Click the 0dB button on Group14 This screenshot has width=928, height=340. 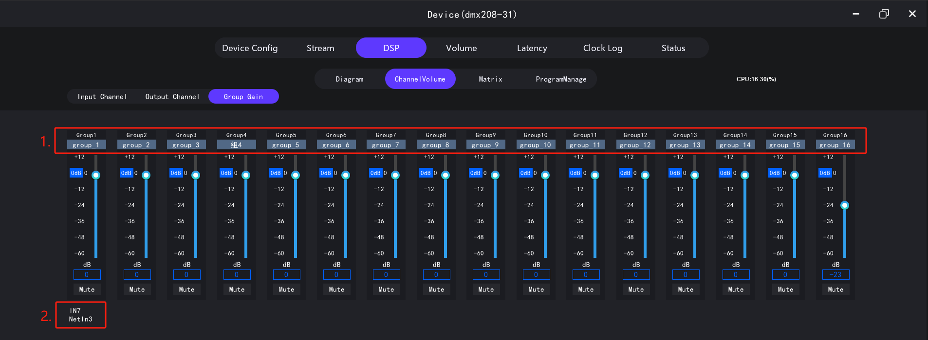725,173
